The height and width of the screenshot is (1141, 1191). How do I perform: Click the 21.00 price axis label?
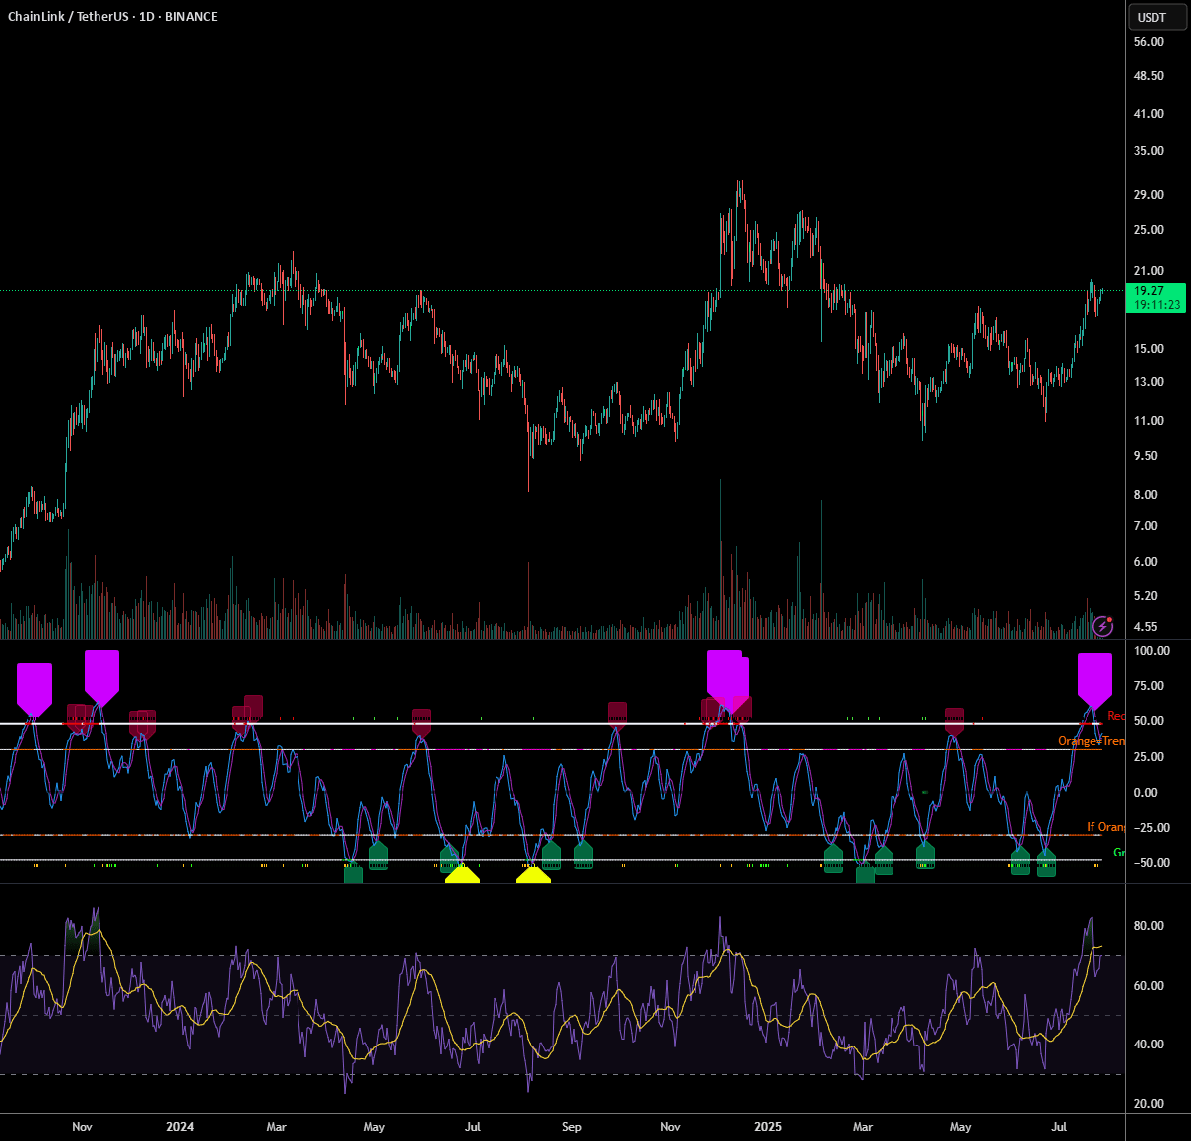coord(1148,271)
